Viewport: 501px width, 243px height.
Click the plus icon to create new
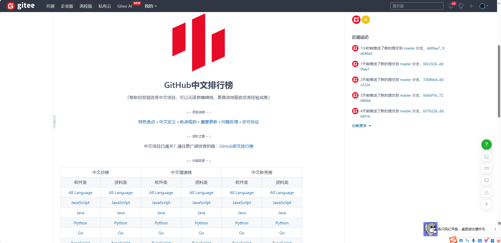click(x=471, y=6)
